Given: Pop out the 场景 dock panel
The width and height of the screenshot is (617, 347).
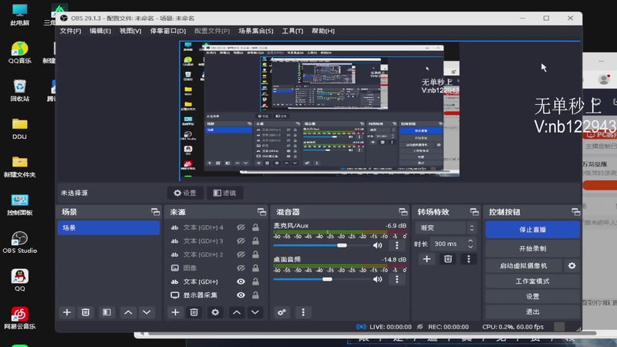Looking at the screenshot, I should pos(156,212).
